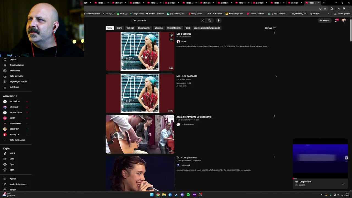Select the Son yüklenenler filter chip
Screen dimensions: 352x198
click(174, 28)
